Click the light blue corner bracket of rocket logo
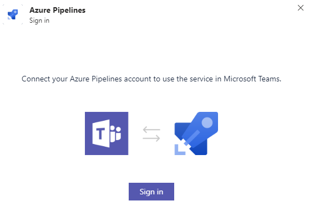309x211 pixels. click(180, 150)
